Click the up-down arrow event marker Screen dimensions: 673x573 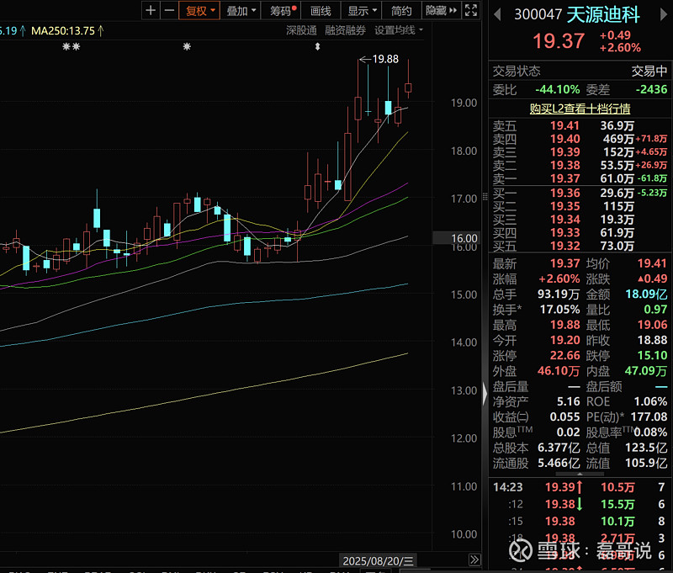click(x=318, y=46)
